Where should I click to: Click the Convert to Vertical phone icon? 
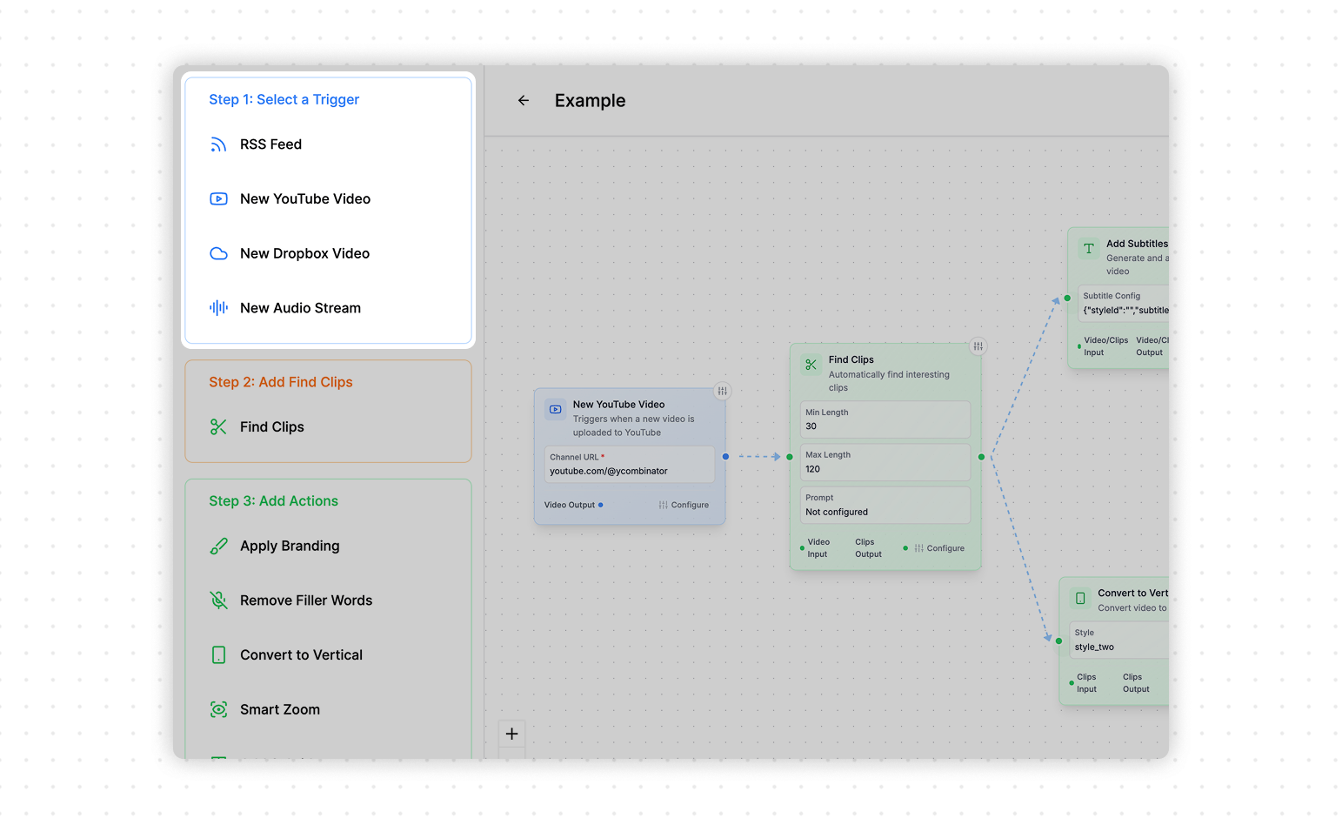pos(218,654)
